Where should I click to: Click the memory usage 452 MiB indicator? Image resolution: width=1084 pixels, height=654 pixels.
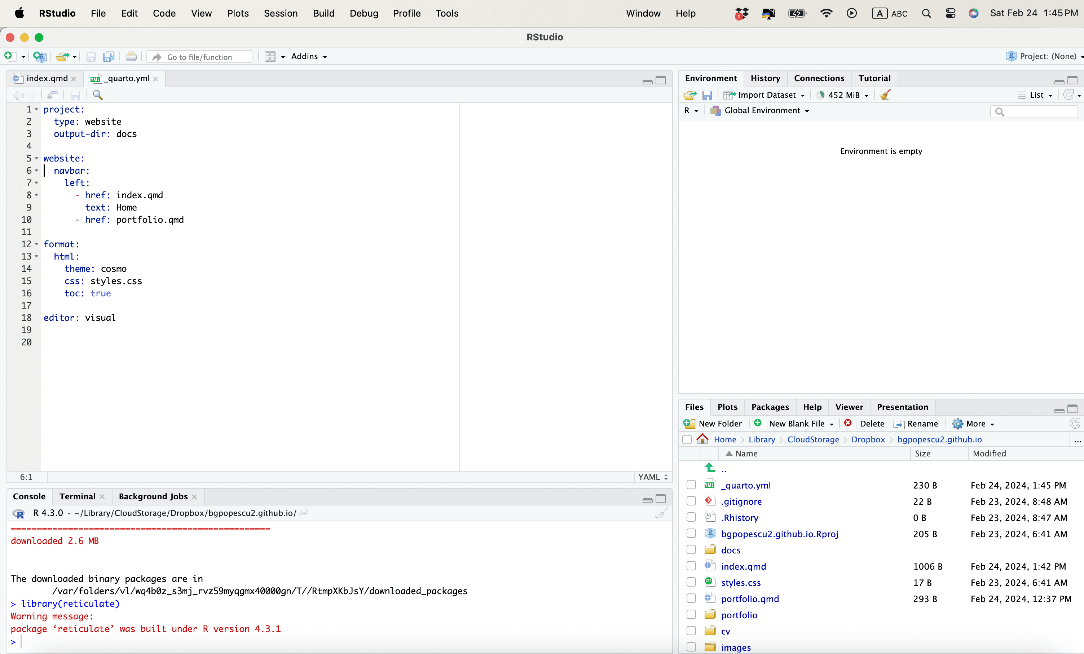pyautogui.click(x=843, y=95)
